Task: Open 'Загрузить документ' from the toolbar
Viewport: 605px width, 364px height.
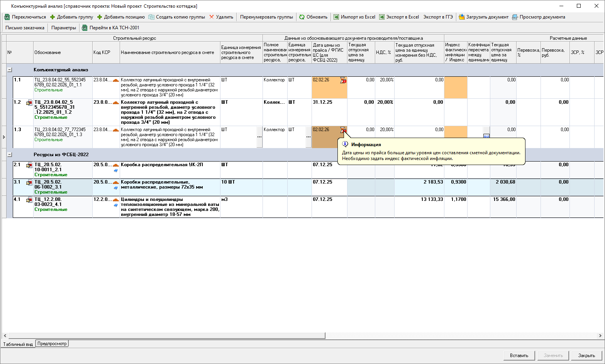Action: [x=462, y=17]
